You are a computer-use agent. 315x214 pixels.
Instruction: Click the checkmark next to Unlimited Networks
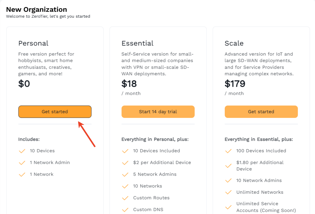point(229,193)
